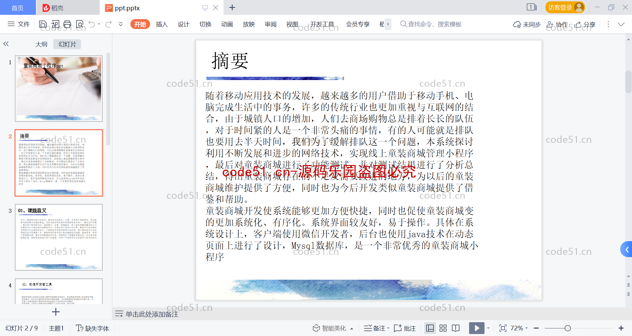Start slideshow with the play button
The height and width of the screenshot is (336, 632).
pyautogui.click(x=477, y=328)
